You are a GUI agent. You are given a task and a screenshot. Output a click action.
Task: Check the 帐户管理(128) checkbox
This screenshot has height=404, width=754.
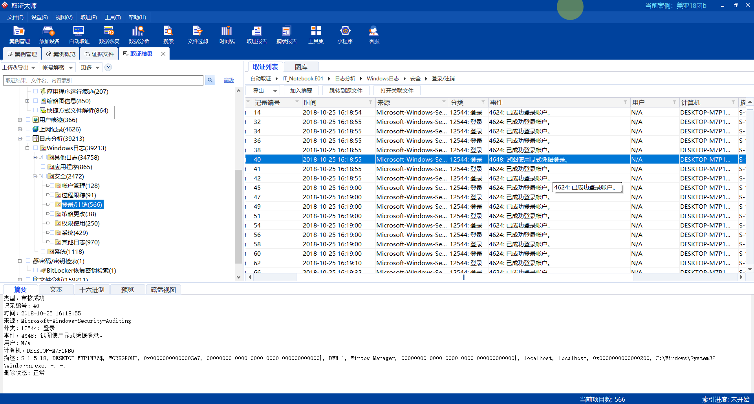point(52,186)
